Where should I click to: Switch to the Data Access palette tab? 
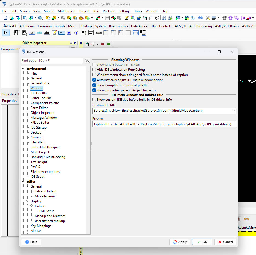click(140, 26)
